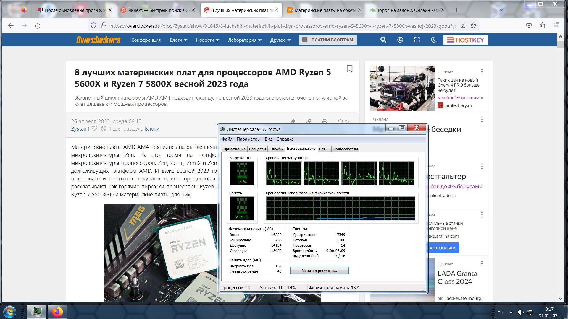568x319 pixels.
Task: Click the page scrollbar down arrow
Action: click(x=560, y=298)
